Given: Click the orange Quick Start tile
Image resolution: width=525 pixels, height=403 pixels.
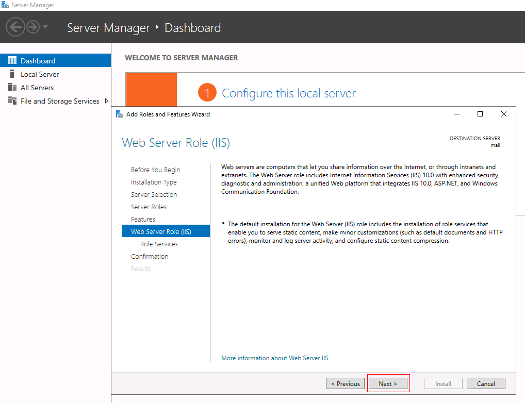Looking at the screenshot, I should pos(152,90).
